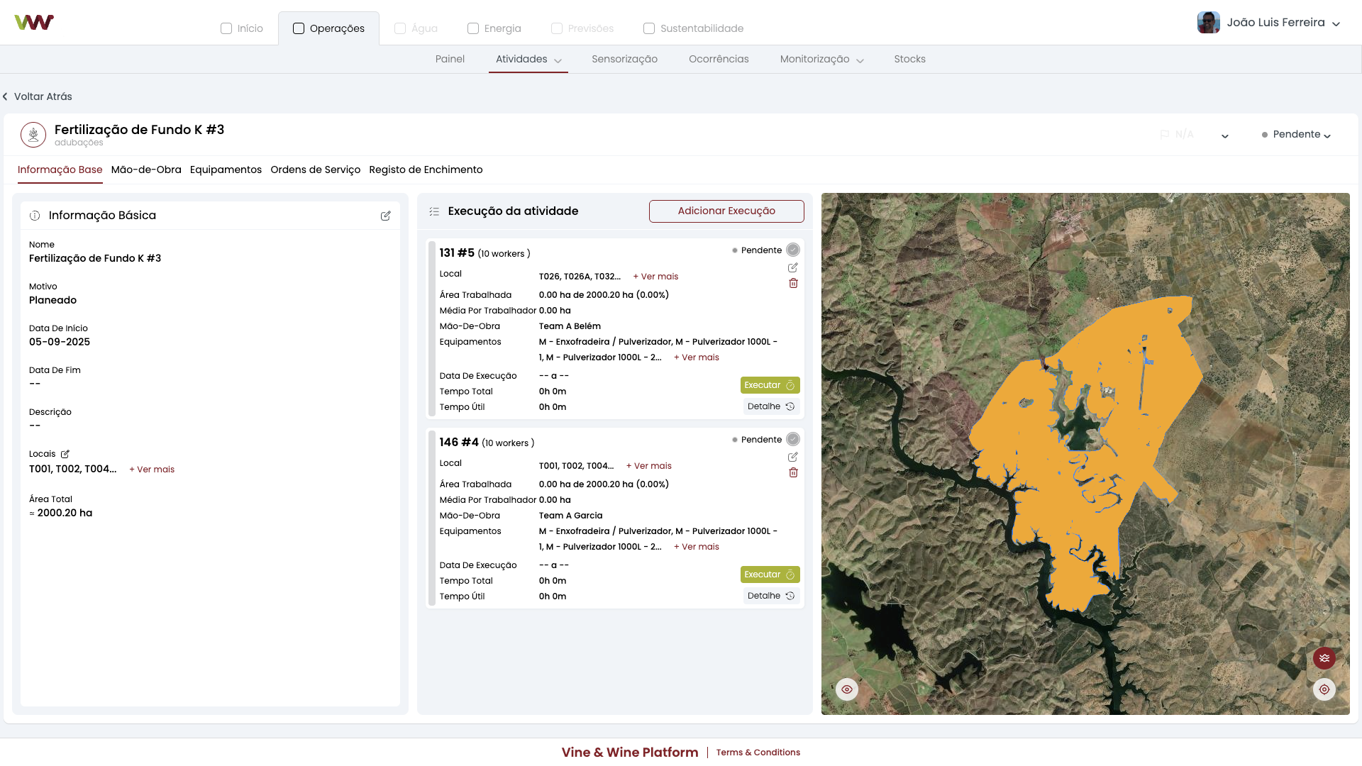Delete execution 146 #4
The image size is (1362, 766).
click(793, 473)
